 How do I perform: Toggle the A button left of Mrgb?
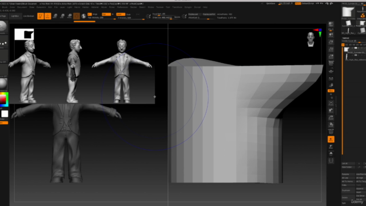89,14
